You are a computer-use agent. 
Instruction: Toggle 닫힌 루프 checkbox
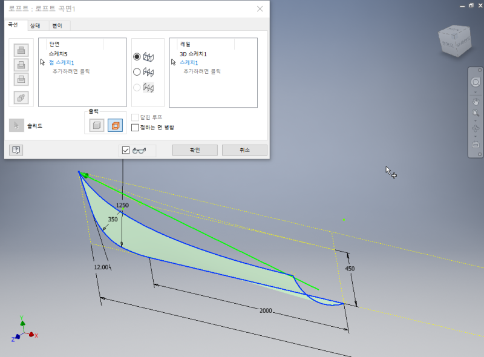click(135, 117)
